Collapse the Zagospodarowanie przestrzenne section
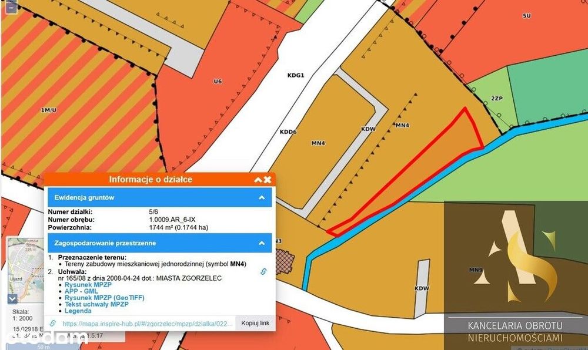The width and height of the screenshot is (588, 350). point(262,243)
